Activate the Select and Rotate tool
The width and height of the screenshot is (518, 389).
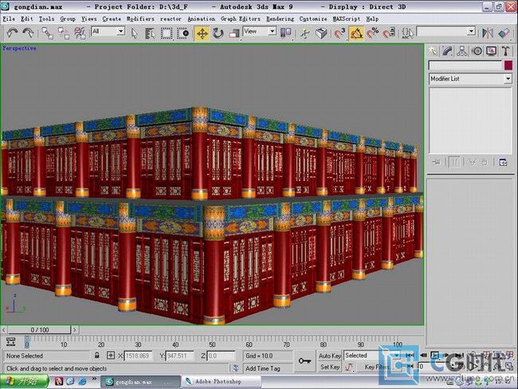pyautogui.click(x=218, y=33)
